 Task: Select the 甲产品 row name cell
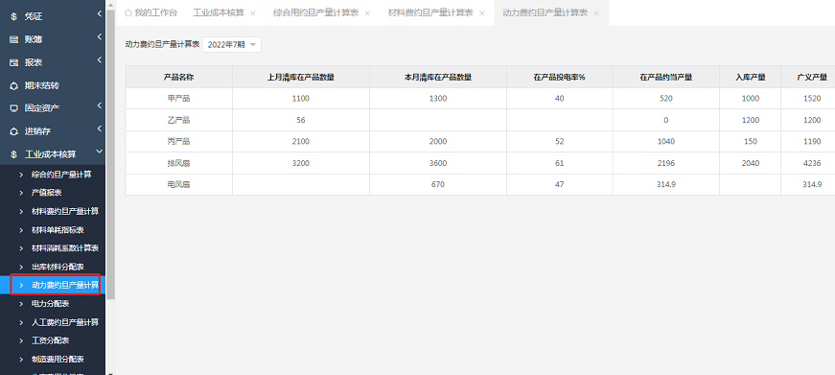click(x=178, y=99)
